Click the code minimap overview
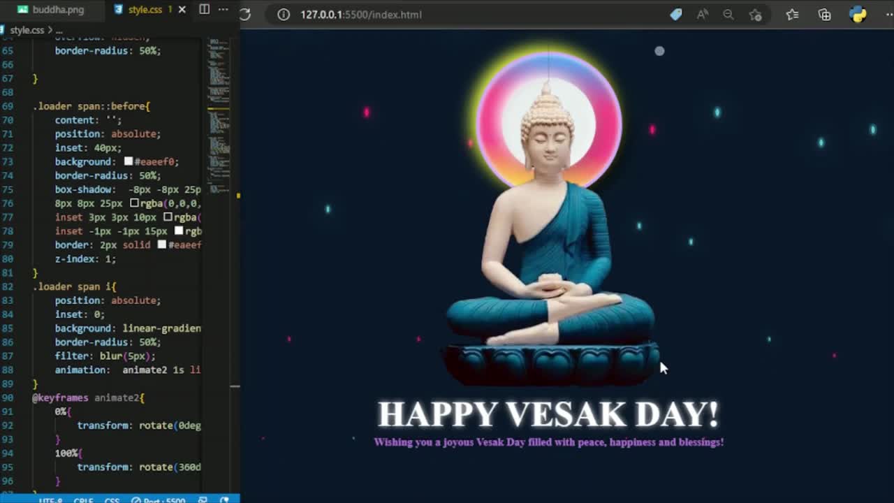Image resolution: width=894 pixels, height=503 pixels. [219, 115]
